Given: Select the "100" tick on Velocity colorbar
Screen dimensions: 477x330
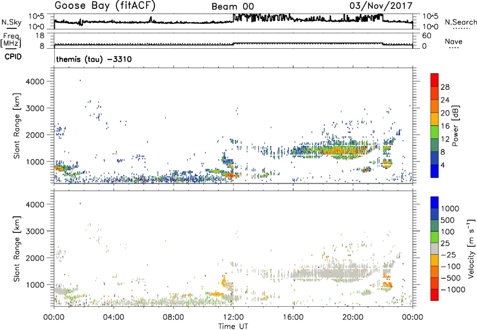Looking at the screenshot, I should point(448,232).
